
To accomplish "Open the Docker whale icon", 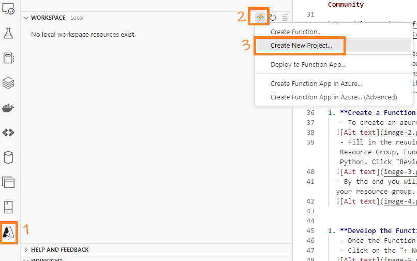I will [x=8, y=108].
